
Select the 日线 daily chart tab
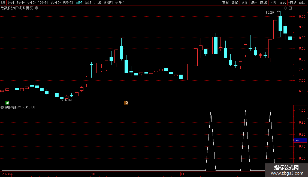79,2
